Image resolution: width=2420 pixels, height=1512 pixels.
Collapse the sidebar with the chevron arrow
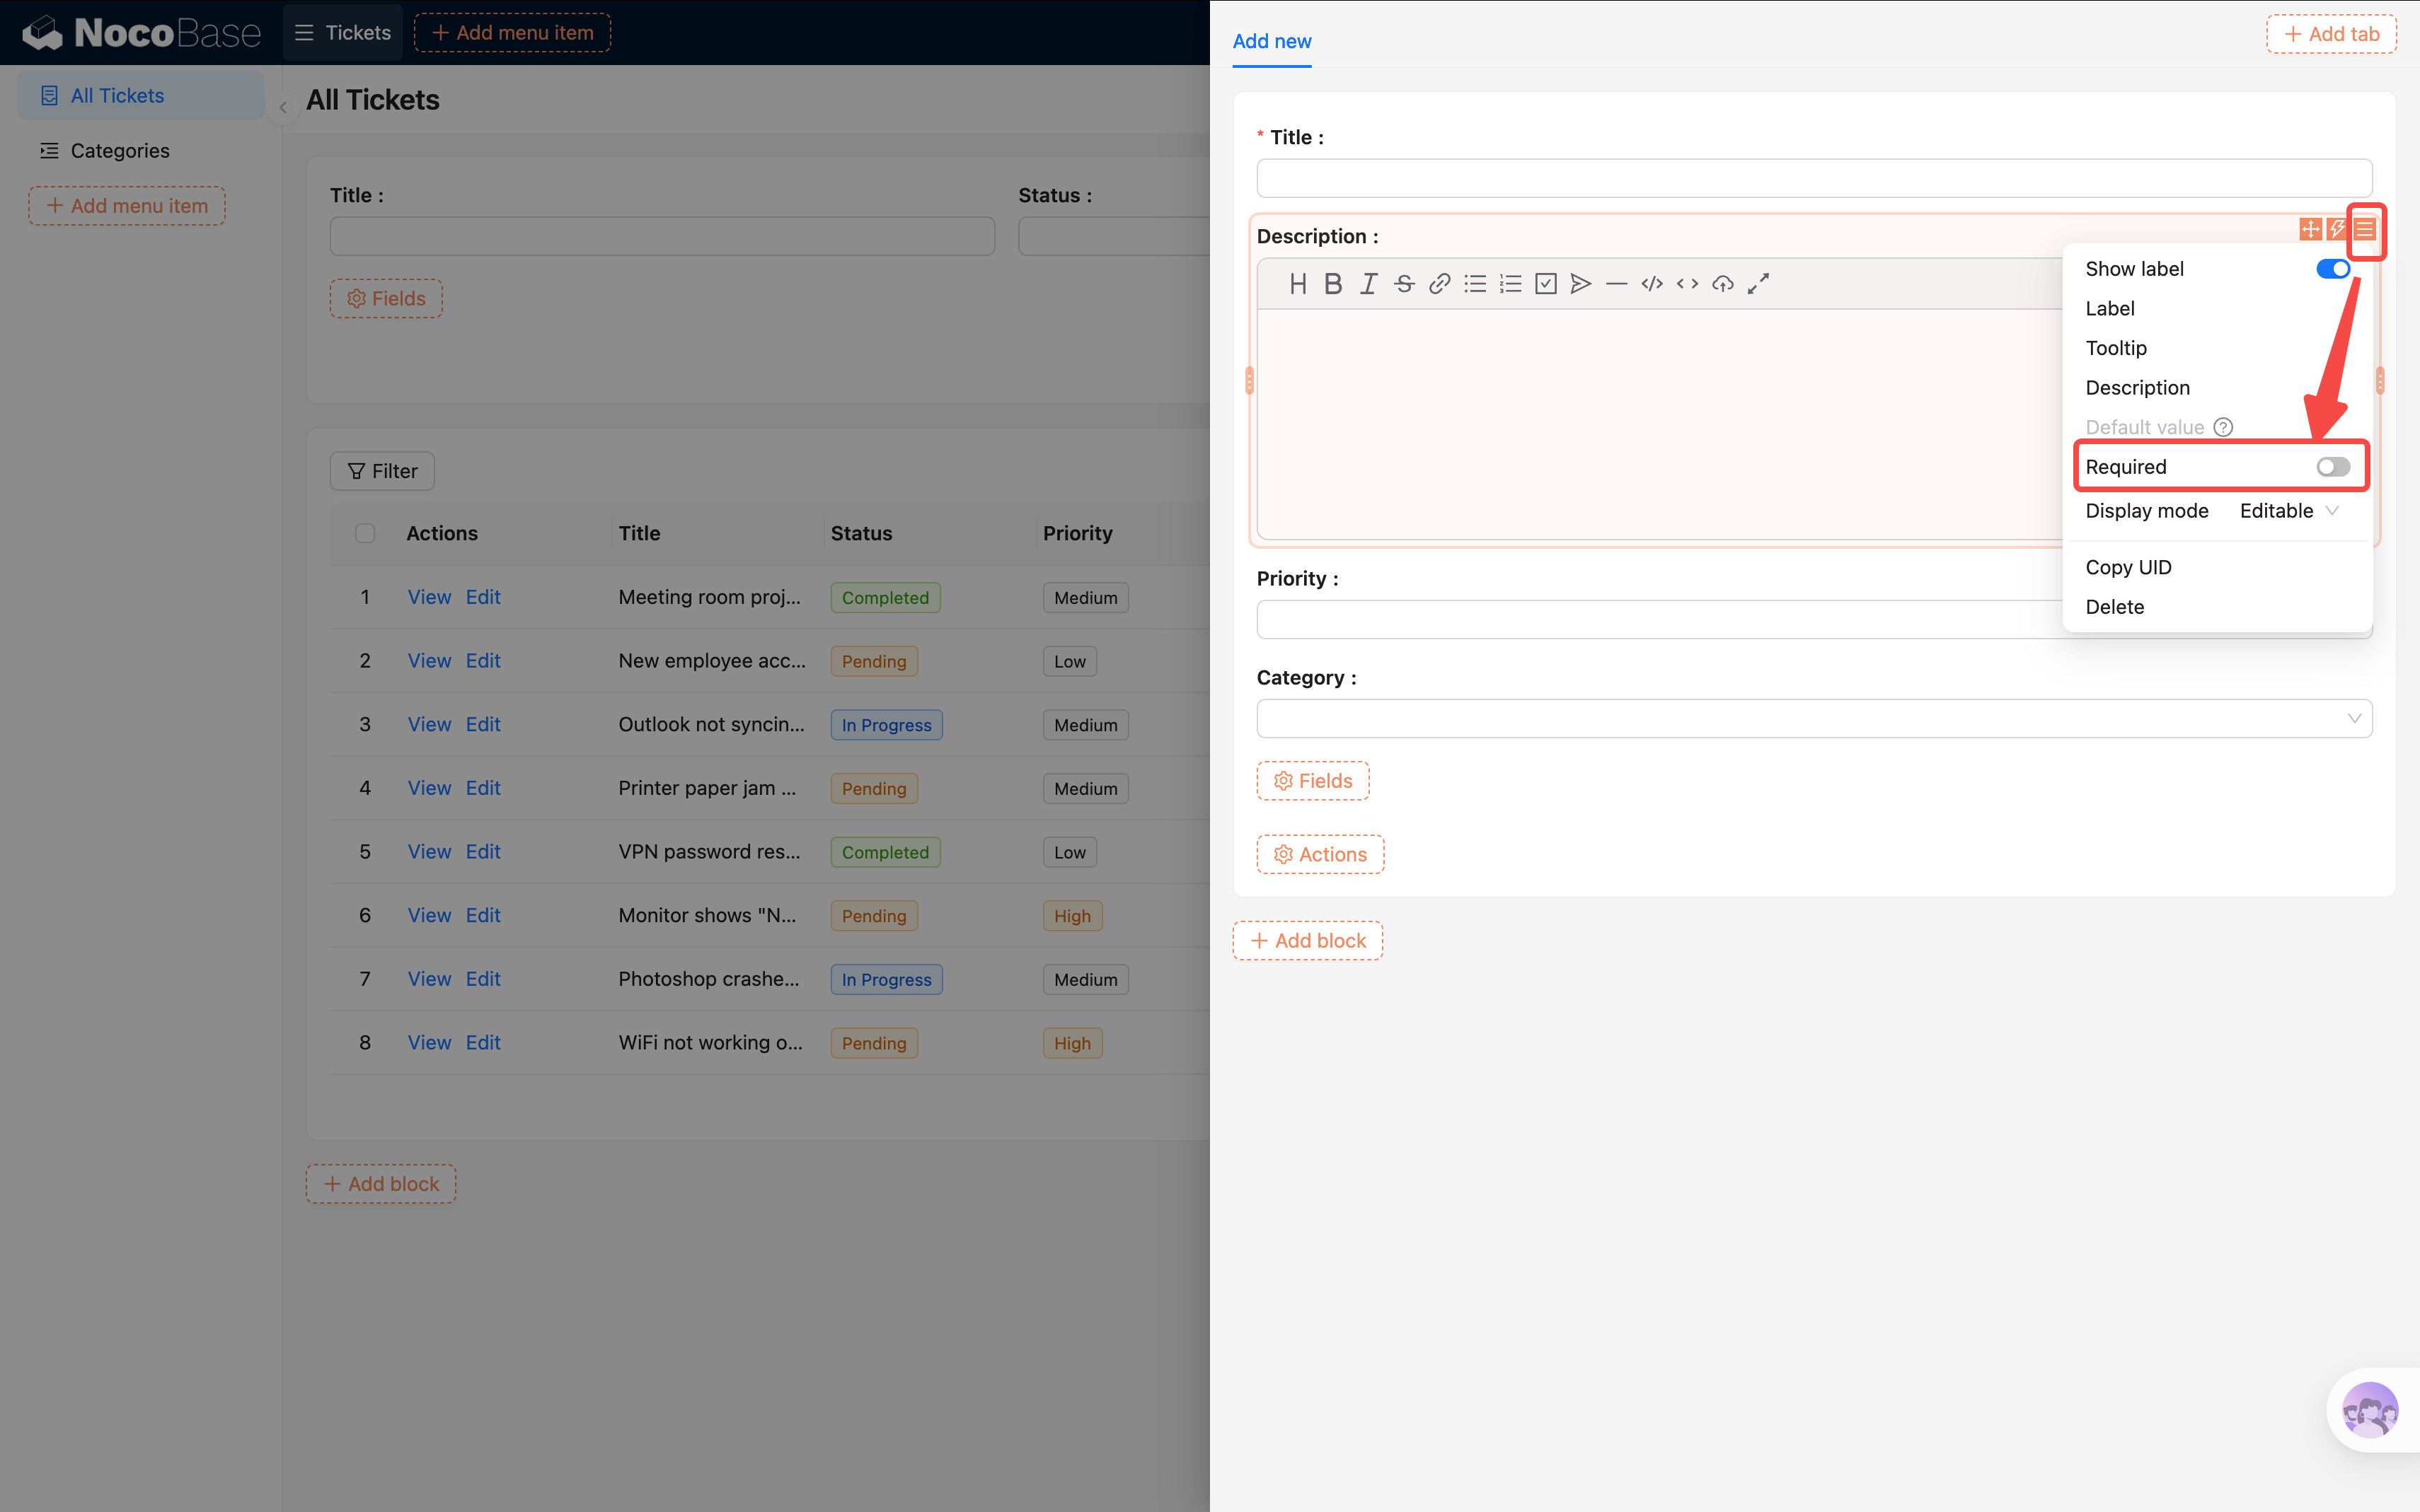pyautogui.click(x=283, y=107)
